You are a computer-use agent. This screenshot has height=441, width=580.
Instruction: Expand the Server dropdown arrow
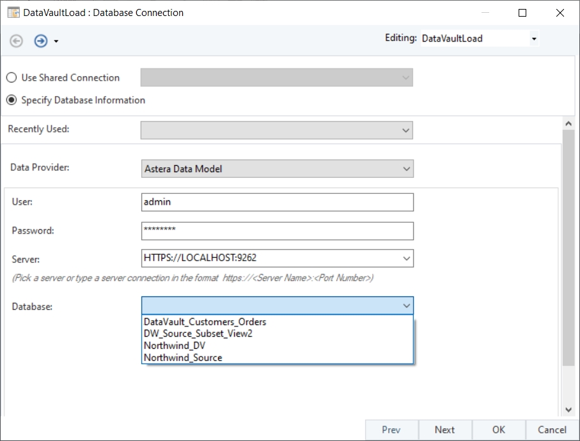(x=405, y=259)
